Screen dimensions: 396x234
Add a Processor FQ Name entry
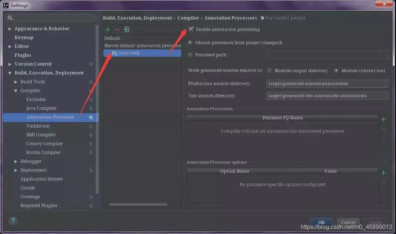383,119
